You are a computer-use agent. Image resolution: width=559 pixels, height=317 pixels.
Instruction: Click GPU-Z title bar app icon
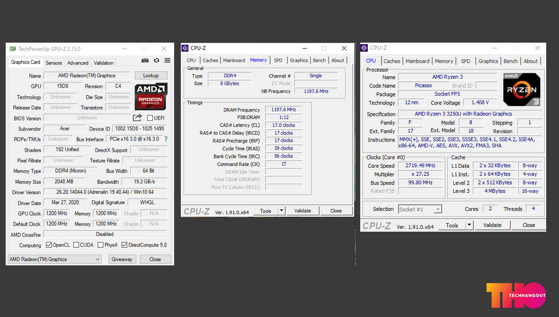pos(13,49)
